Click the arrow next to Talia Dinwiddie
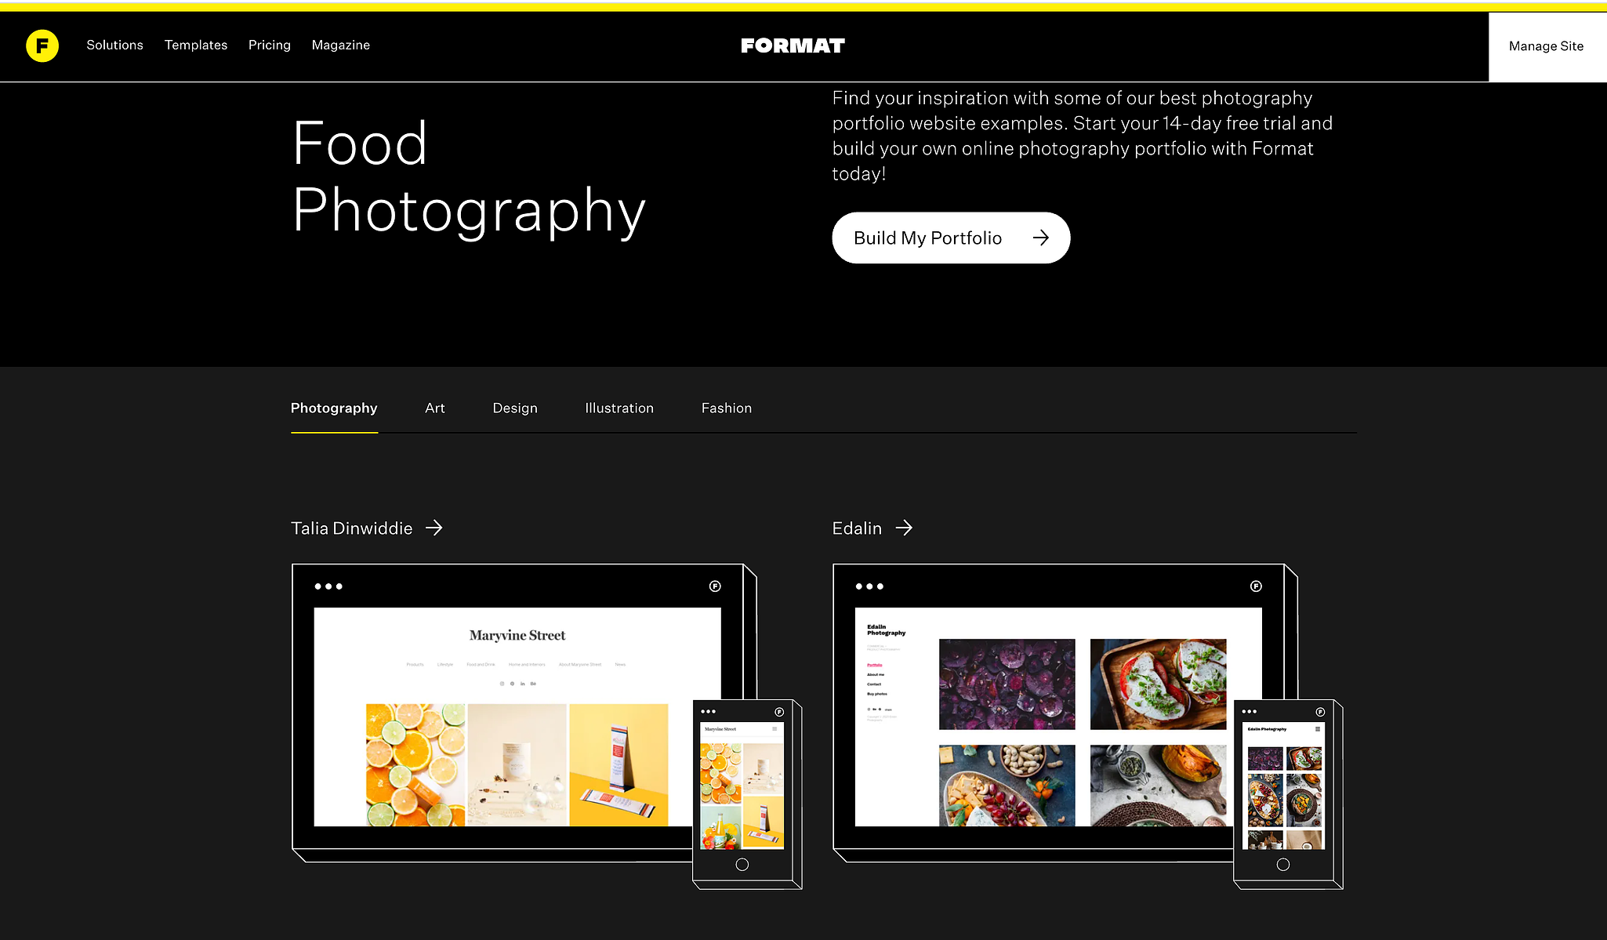Image resolution: width=1607 pixels, height=940 pixels. (x=434, y=528)
